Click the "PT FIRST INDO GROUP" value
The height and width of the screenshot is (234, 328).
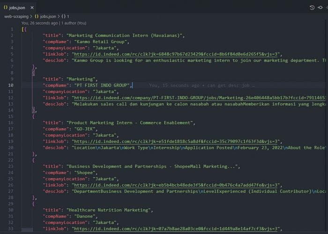pos(102,85)
